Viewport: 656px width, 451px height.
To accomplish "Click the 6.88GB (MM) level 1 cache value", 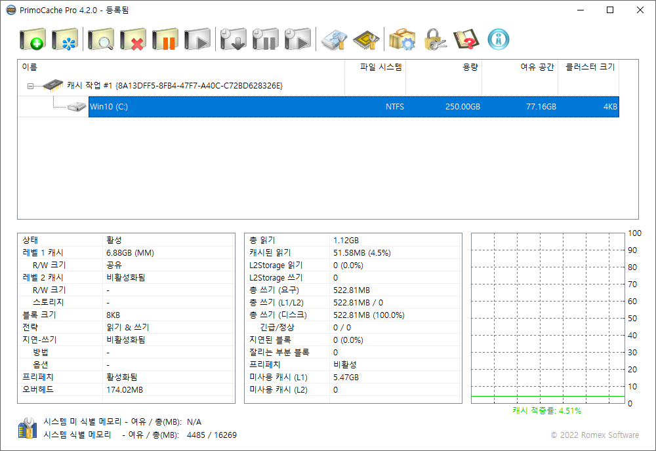I will (130, 253).
